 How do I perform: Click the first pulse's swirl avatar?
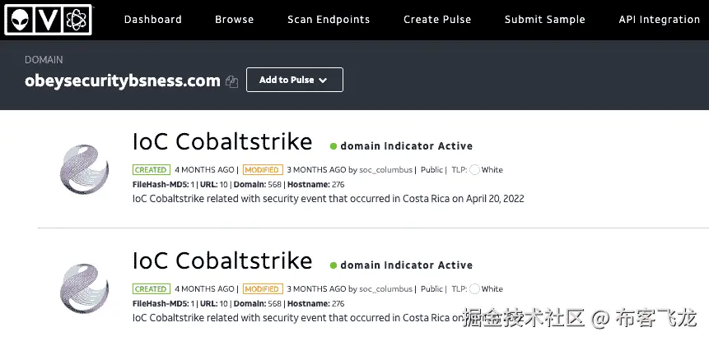tap(85, 169)
